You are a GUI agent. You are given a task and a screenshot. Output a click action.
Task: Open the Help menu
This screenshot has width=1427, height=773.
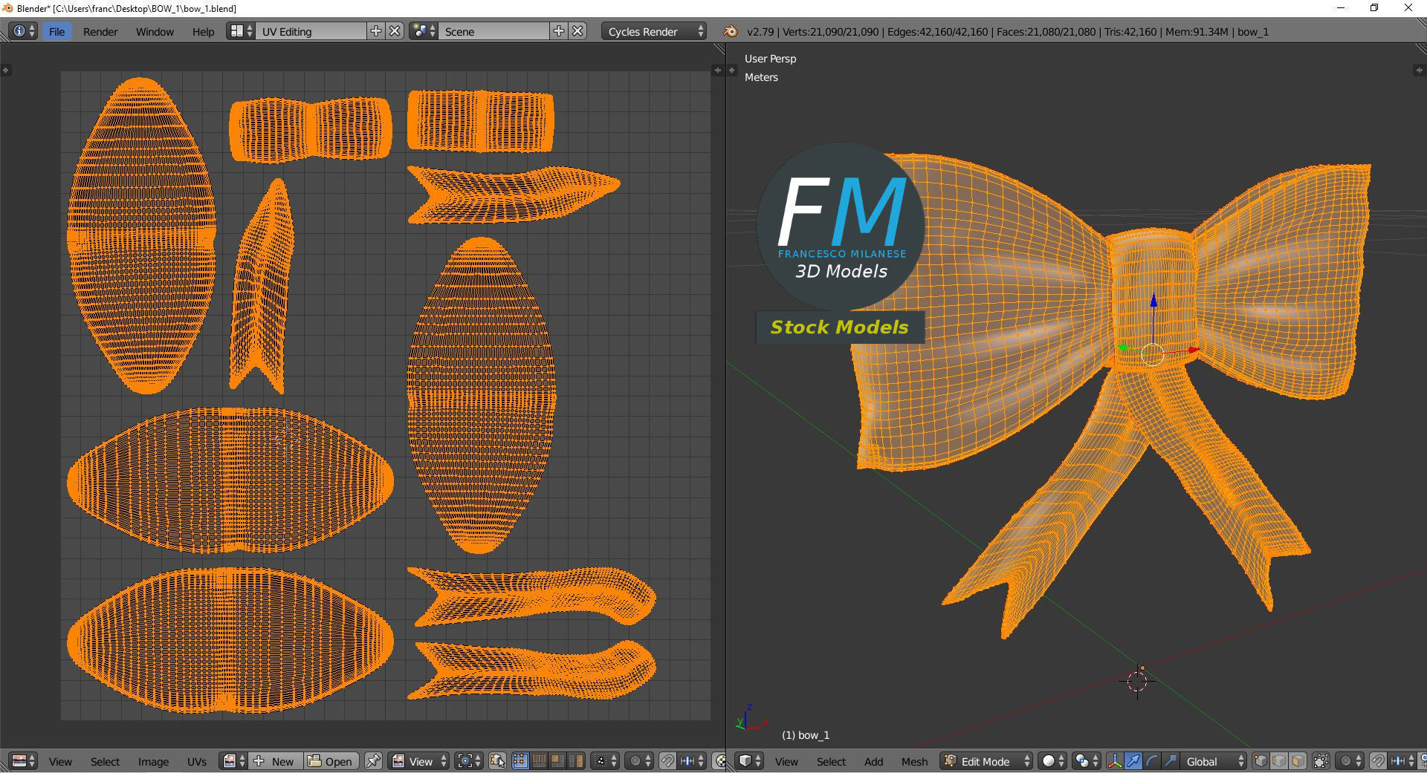(x=203, y=31)
